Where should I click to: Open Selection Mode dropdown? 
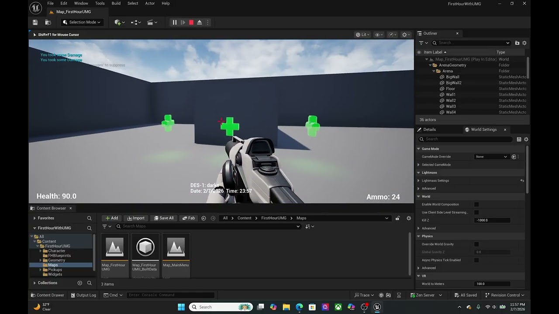point(81,22)
